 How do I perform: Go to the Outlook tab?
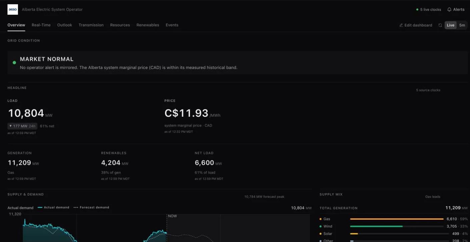point(65,25)
